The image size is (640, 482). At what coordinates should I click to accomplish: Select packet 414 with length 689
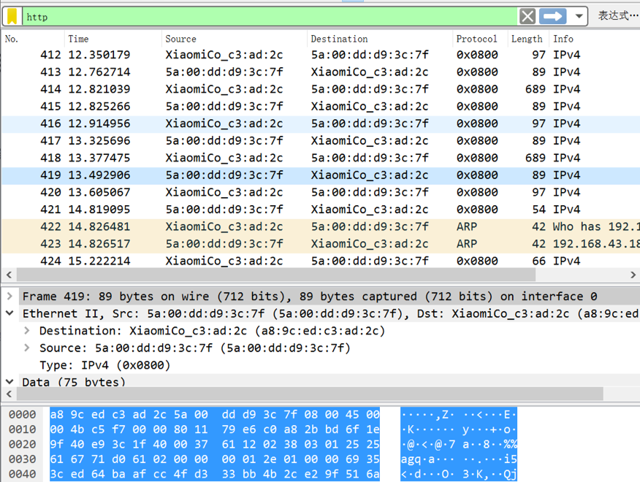(x=321, y=89)
